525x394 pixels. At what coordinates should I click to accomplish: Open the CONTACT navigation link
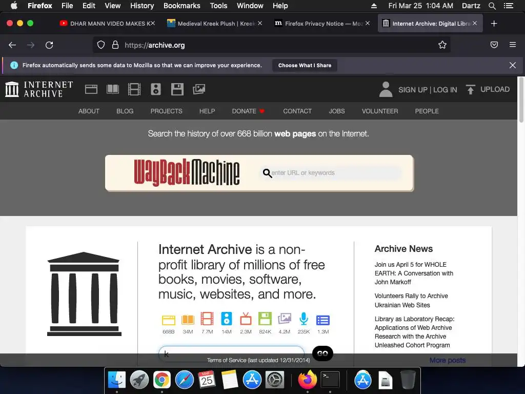297,111
